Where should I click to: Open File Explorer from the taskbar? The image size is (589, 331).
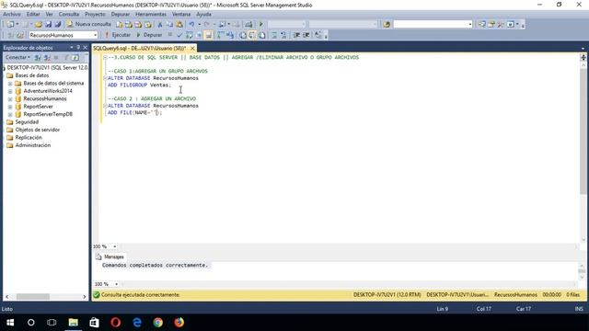pos(74,323)
